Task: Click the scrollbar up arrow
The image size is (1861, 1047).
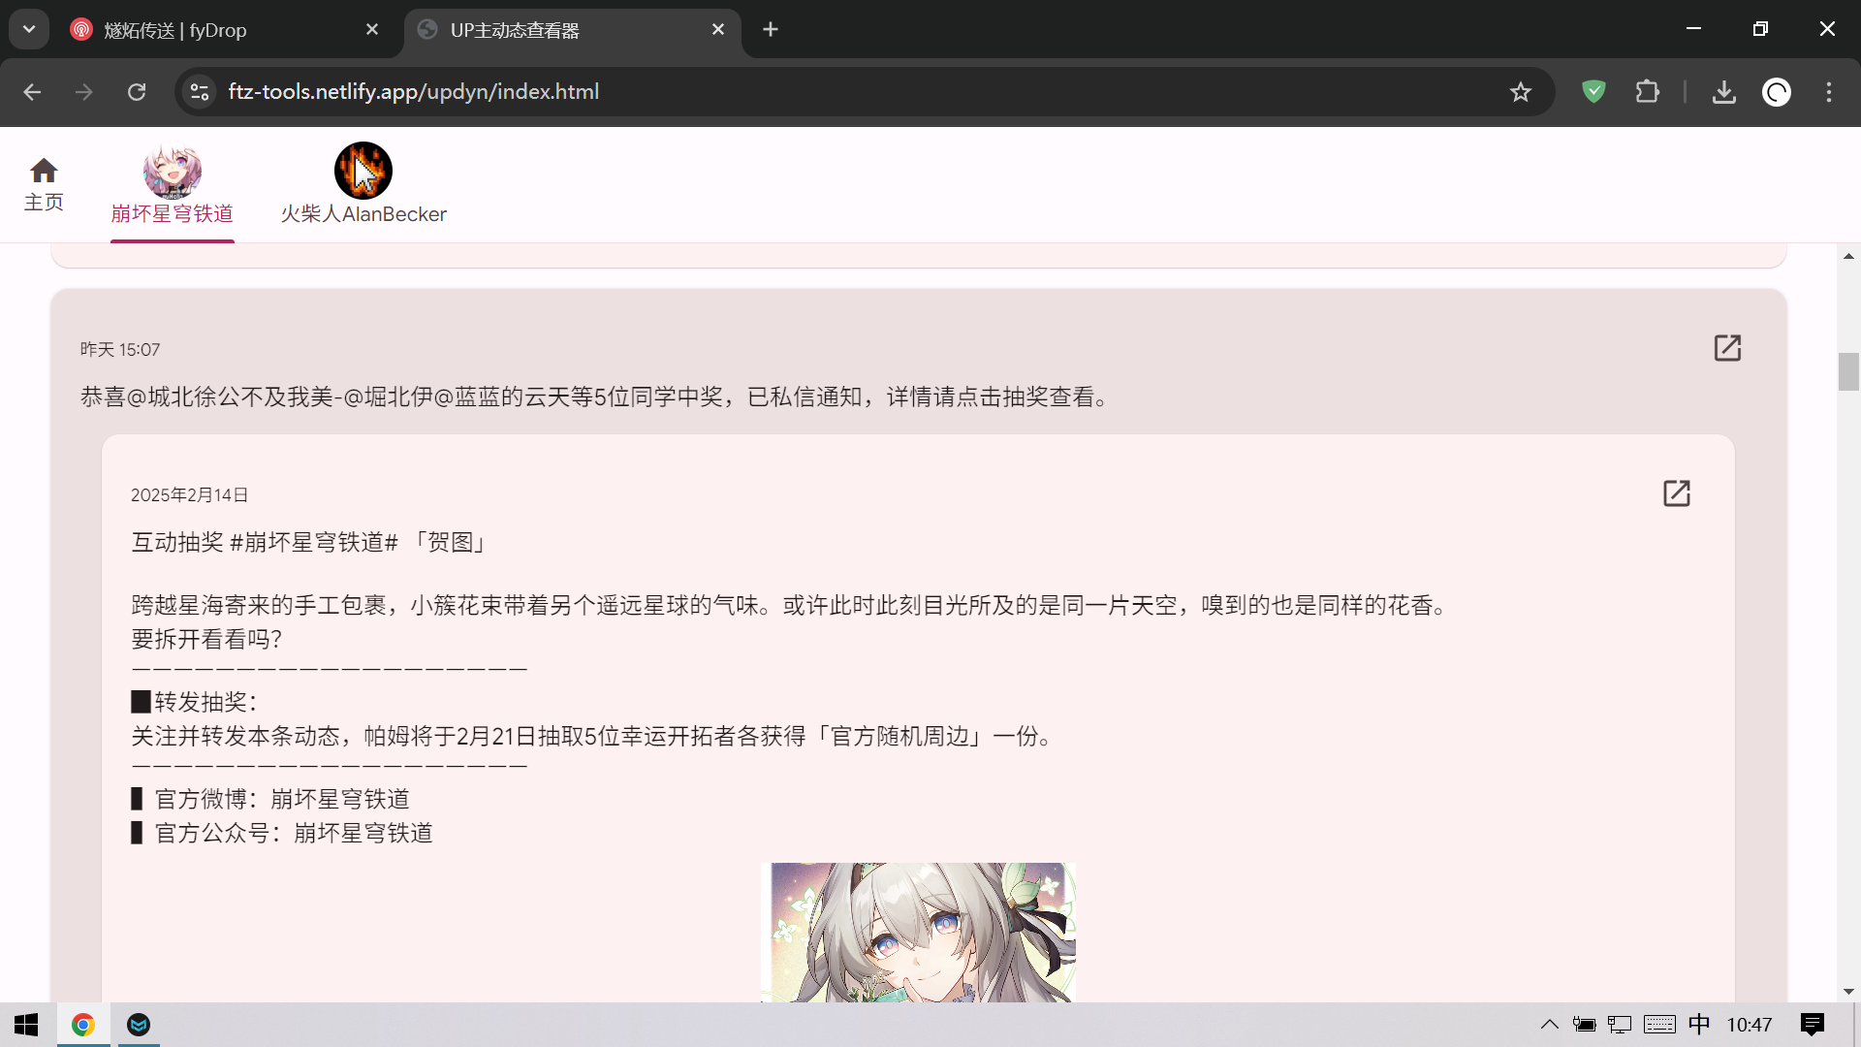Action: click(x=1848, y=256)
